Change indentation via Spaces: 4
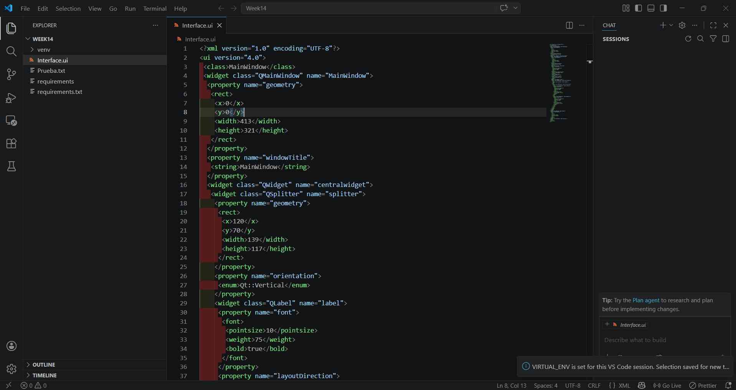 546,385
